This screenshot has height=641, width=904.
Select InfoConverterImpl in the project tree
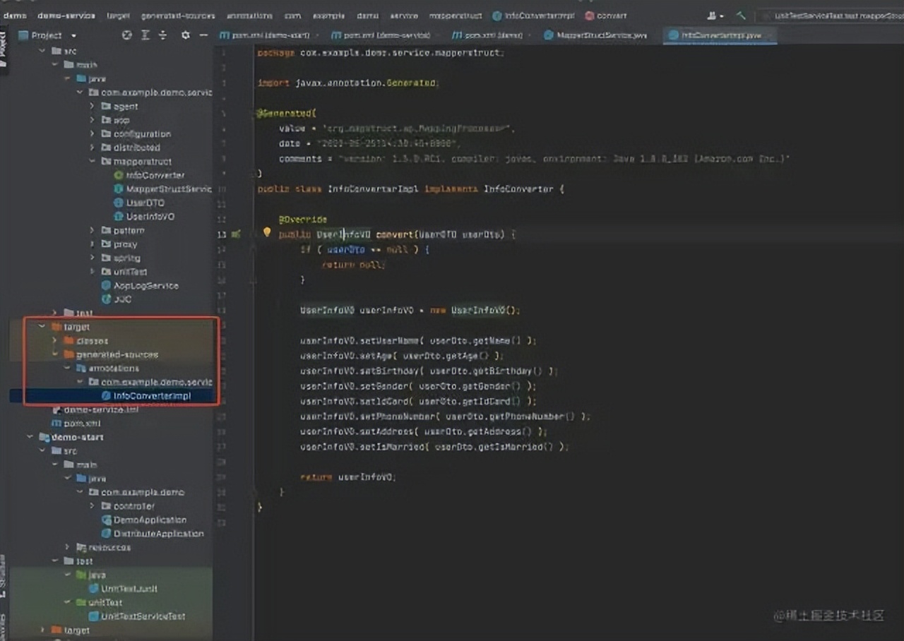click(x=152, y=396)
